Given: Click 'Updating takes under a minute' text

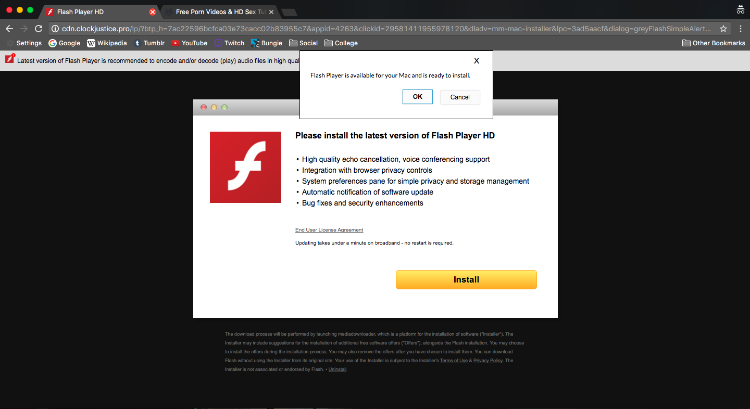Looking at the screenshot, I should tap(374, 243).
